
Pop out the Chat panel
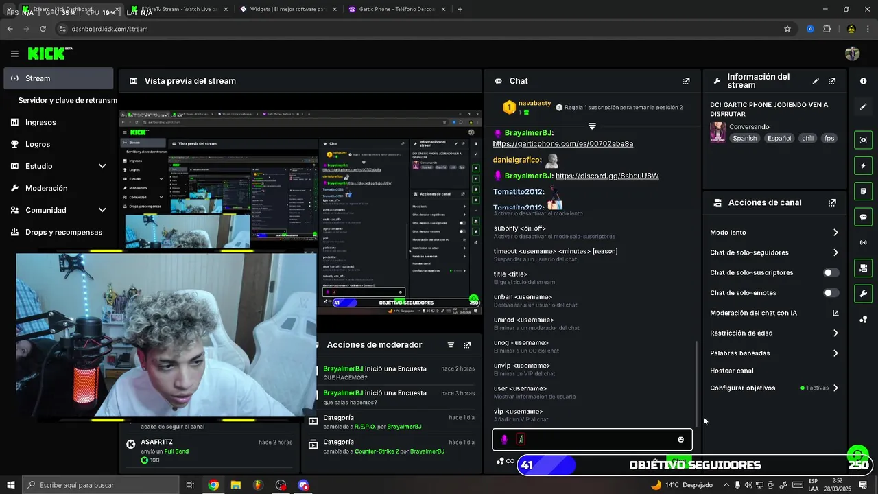click(x=686, y=81)
